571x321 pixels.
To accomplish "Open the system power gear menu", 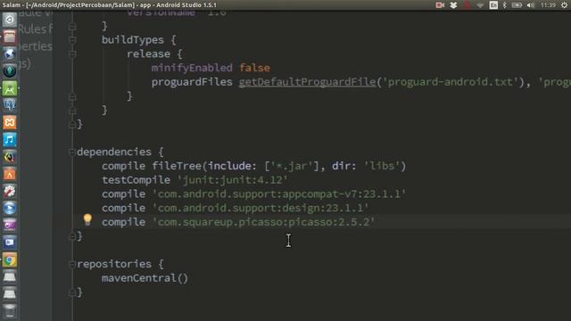I will tap(565, 5).
